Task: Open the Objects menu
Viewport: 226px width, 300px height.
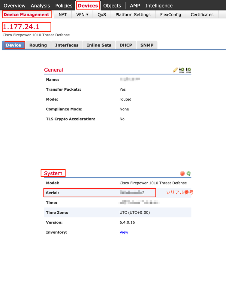Action: [x=112, y=5]
